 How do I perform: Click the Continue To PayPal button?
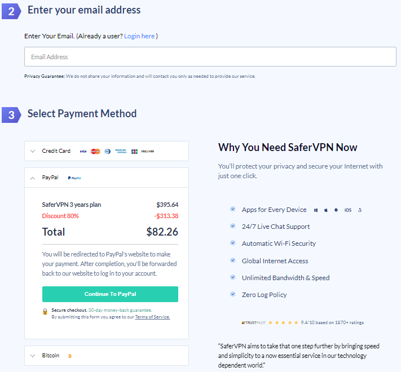[x=110, y=294]
